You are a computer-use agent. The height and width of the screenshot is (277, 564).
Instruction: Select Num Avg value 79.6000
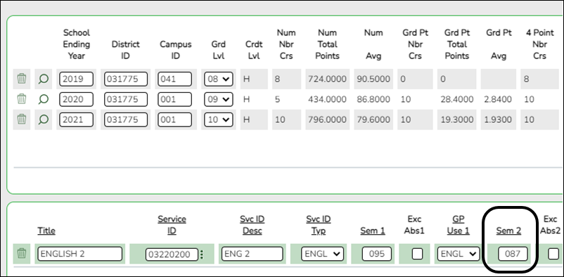click(x=373, y=119)
